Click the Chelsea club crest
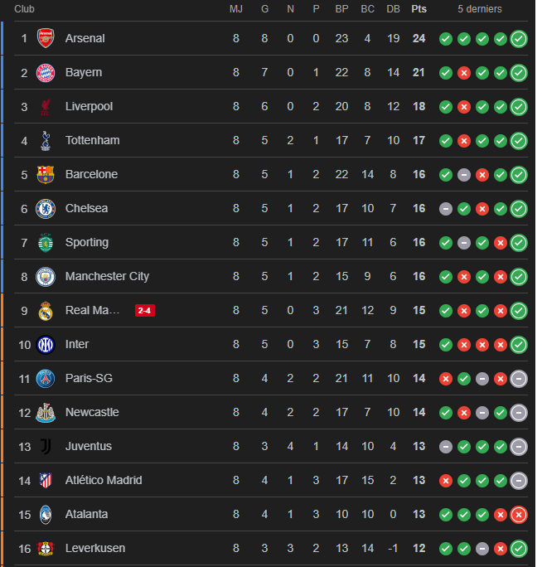Screen dimensions: 542x567 (x=46, y=208)
